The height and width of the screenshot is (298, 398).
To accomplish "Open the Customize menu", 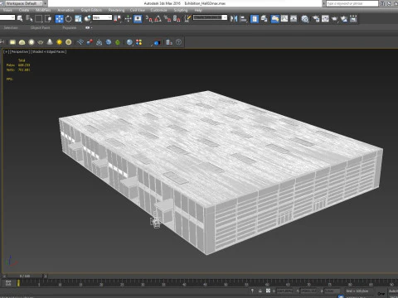I will click(158, 10).
